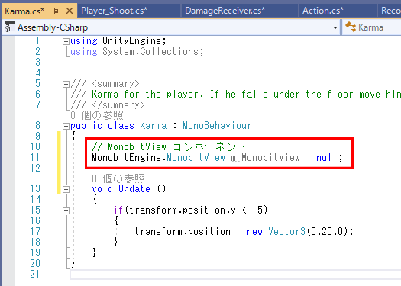Select the Karma.cs tab
Image resolution: width=401 pixels, height=286 pixels.
coord(24,11)
